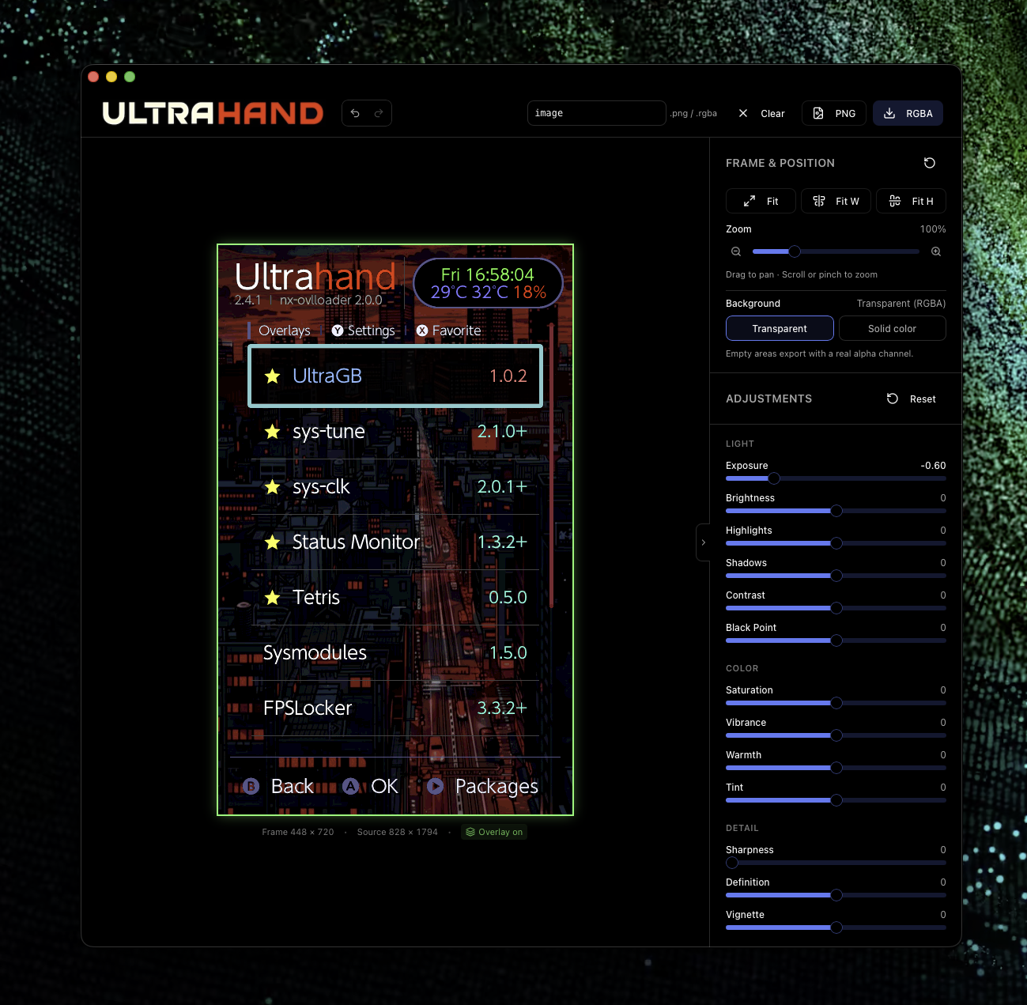1027x1005 pixels.
Task: Click the Back label in footer
Action: coord(293,786)
